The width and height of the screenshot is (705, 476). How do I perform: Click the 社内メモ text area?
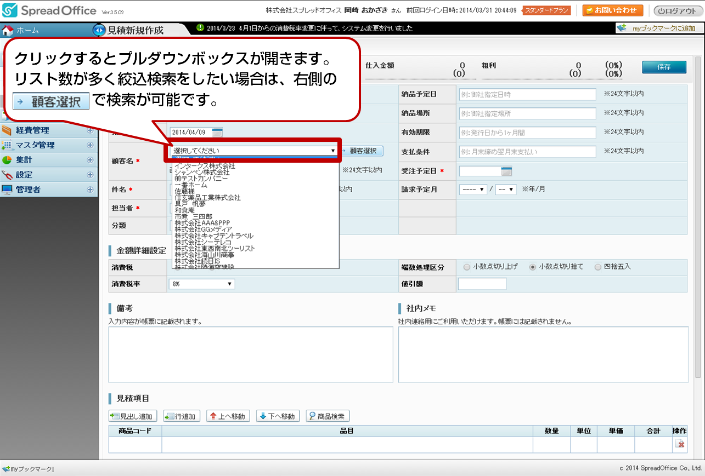pyautogui.click(x=543, y=354)
